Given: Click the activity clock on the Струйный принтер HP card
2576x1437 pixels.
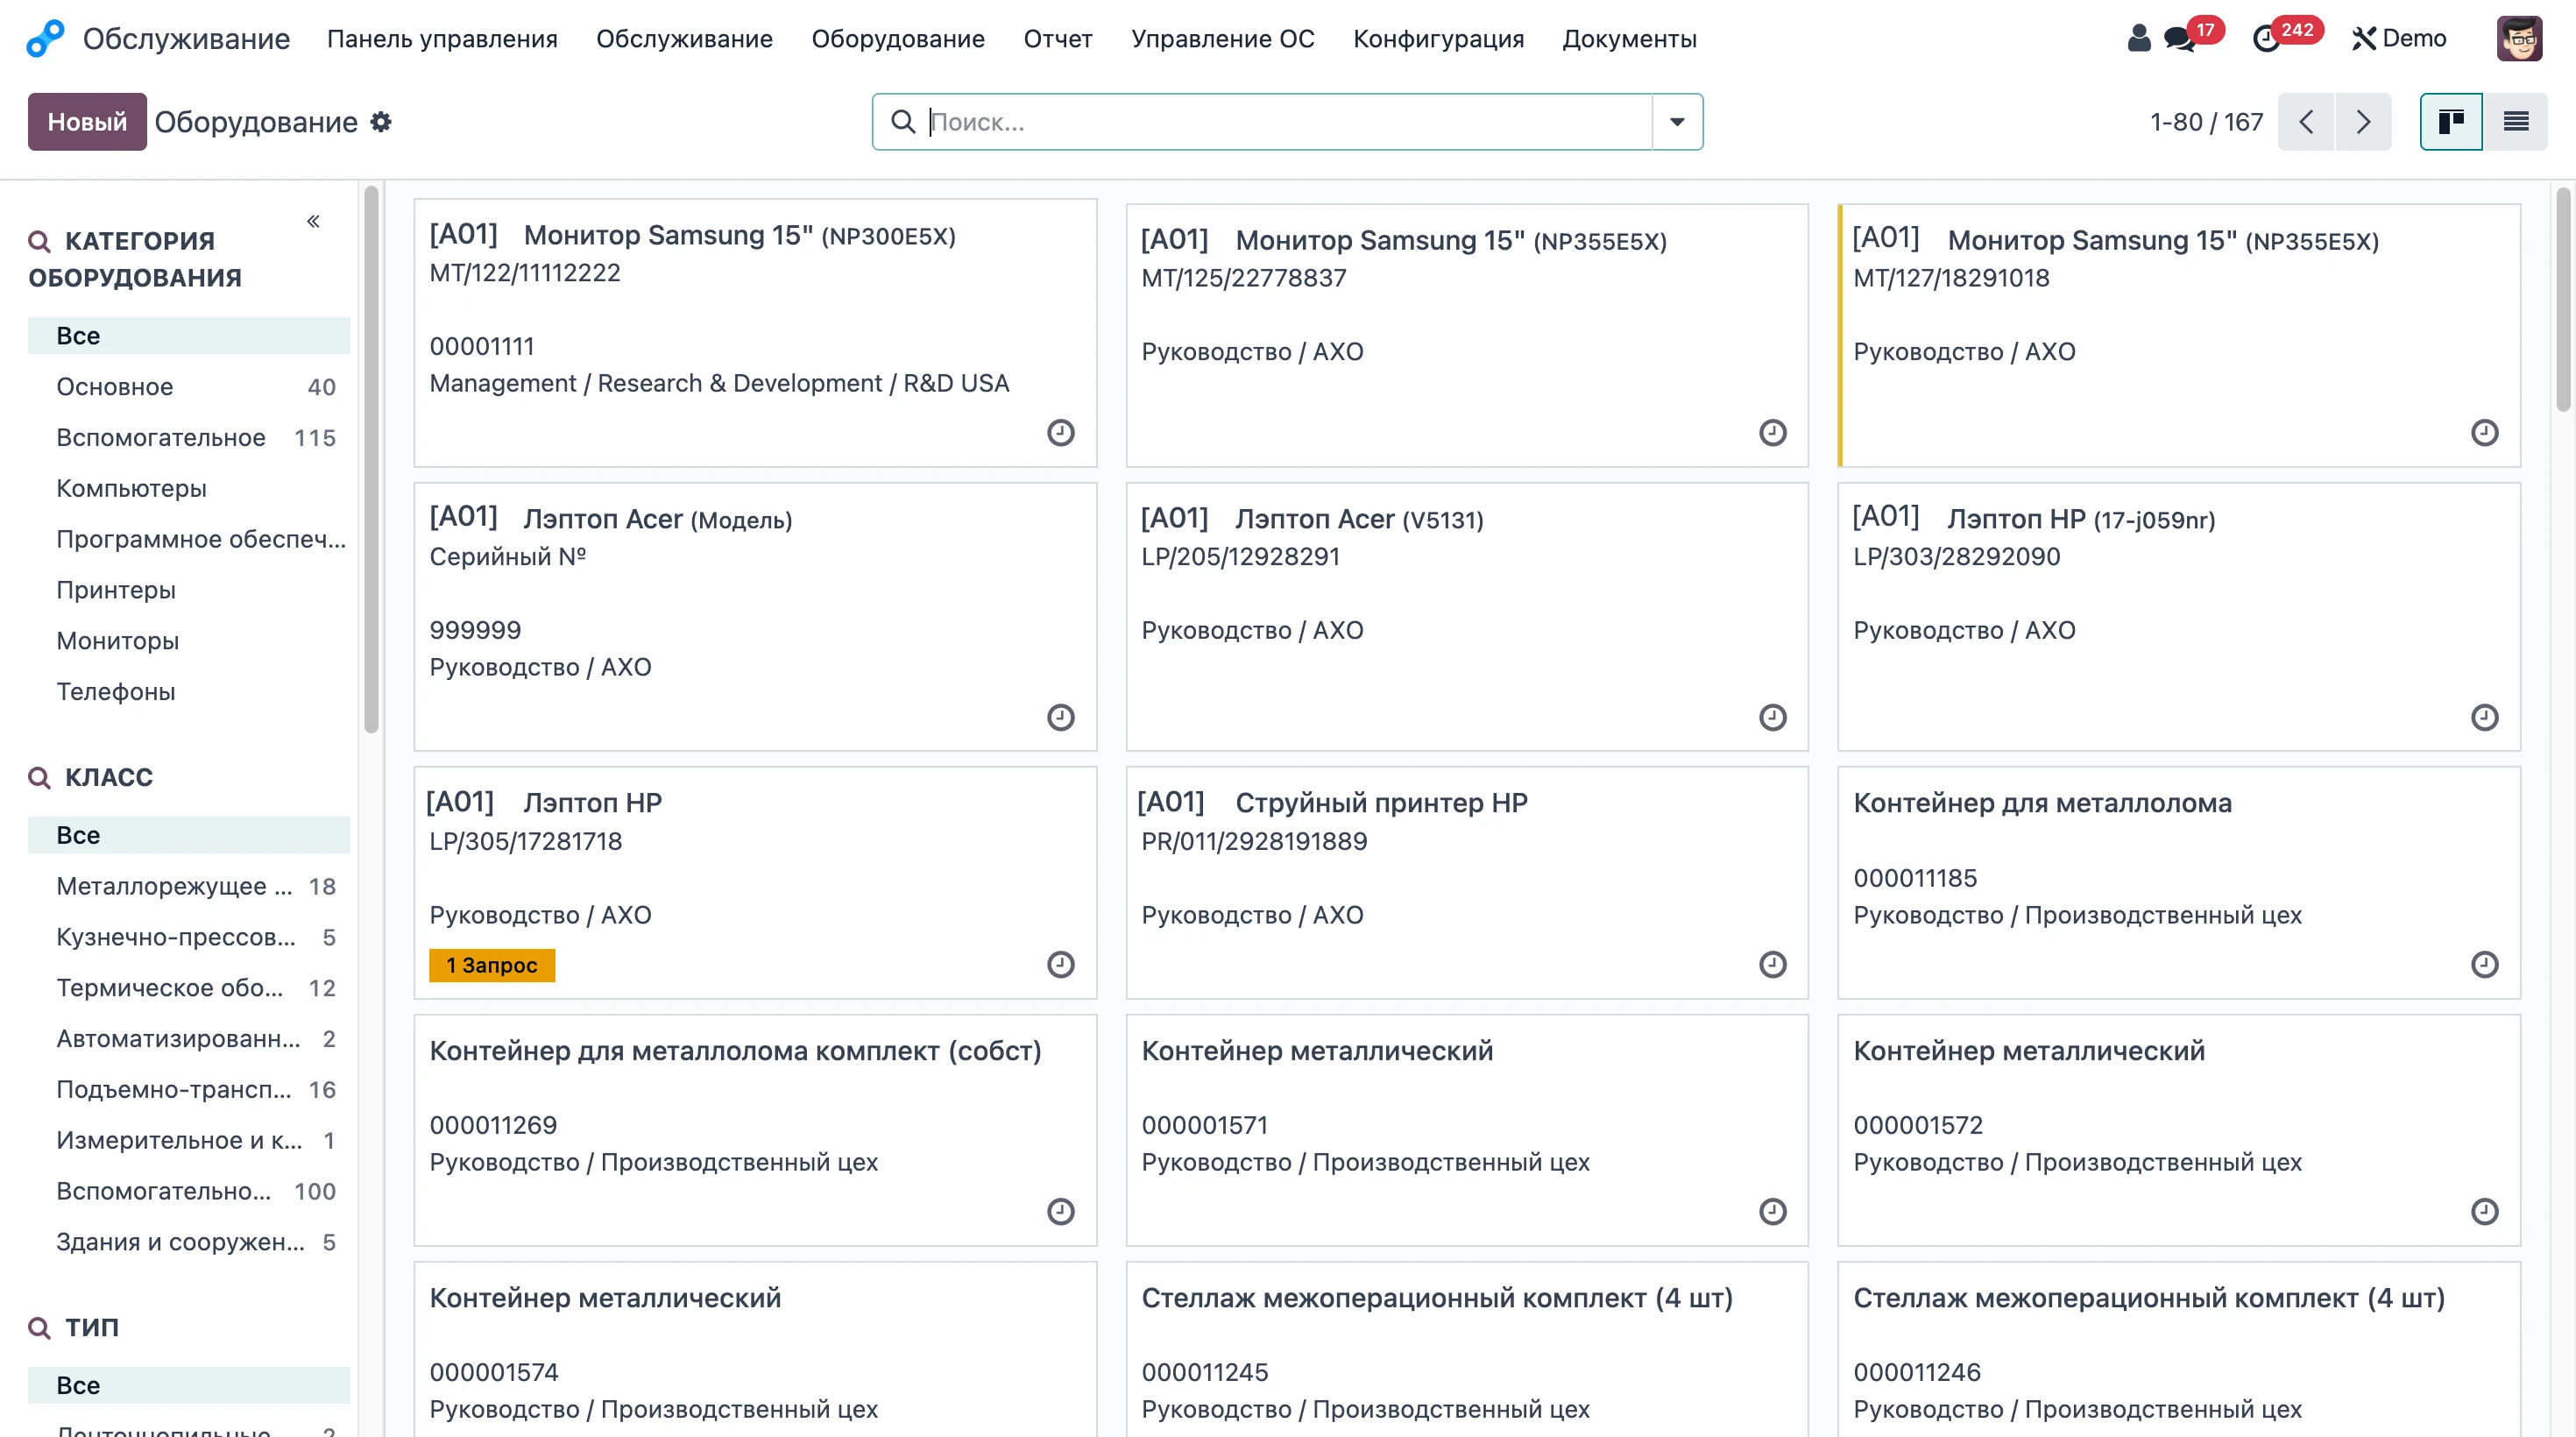Looking at the screenshot, I should (1773, 964).
